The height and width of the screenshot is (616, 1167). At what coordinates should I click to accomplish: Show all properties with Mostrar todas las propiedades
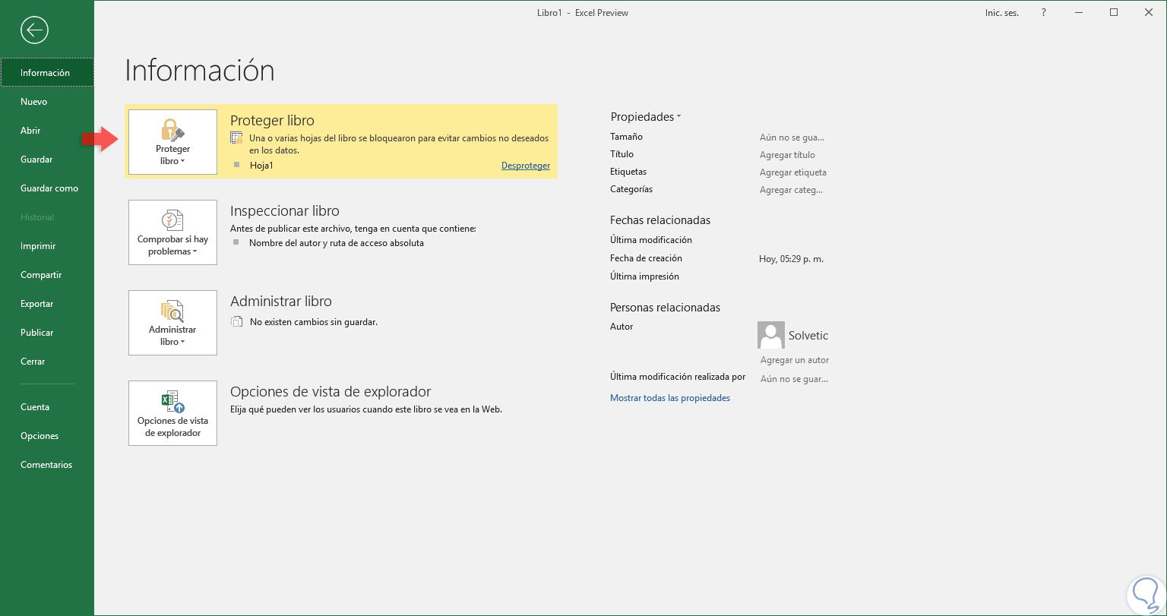click(x=670, y=398)
